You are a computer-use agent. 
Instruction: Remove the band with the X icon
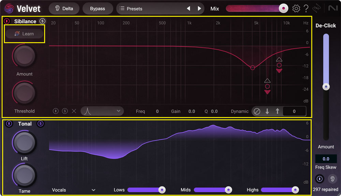tap(74, 111)
